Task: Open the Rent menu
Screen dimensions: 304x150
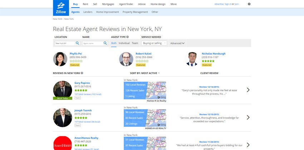Action: (85, 4)
